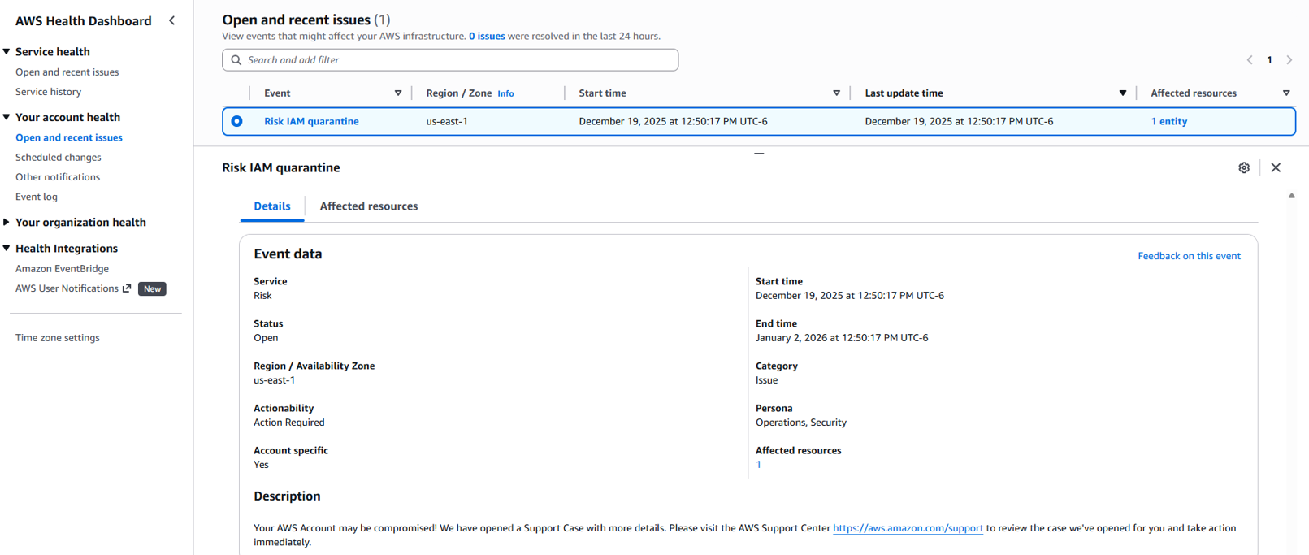Open Service history in sidebar

coord(48,92)
